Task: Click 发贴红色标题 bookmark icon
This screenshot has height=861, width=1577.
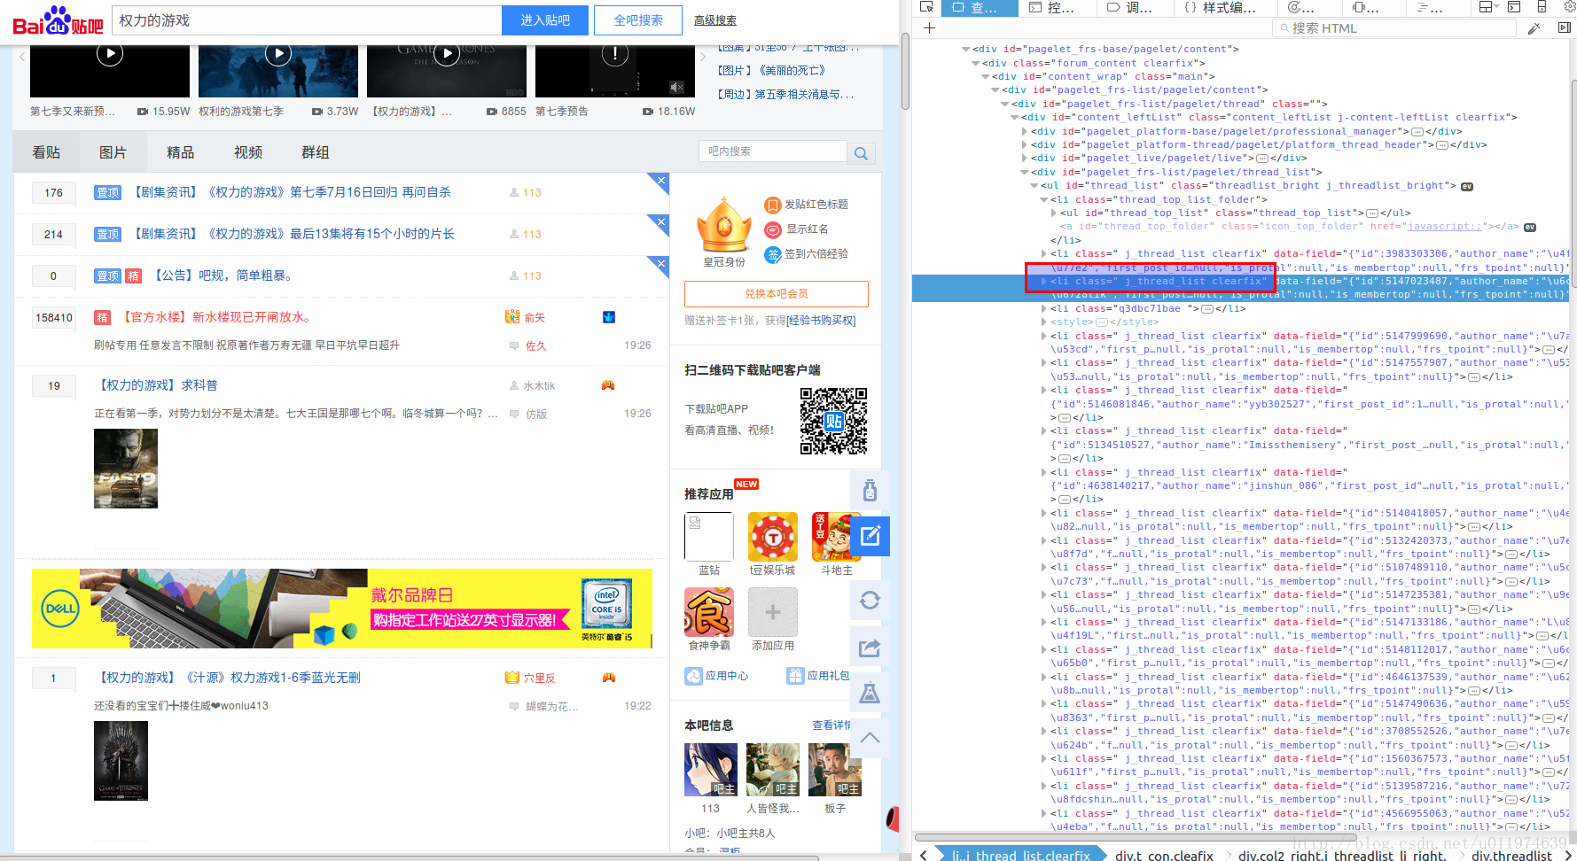Action: click(x=773, y=205)
